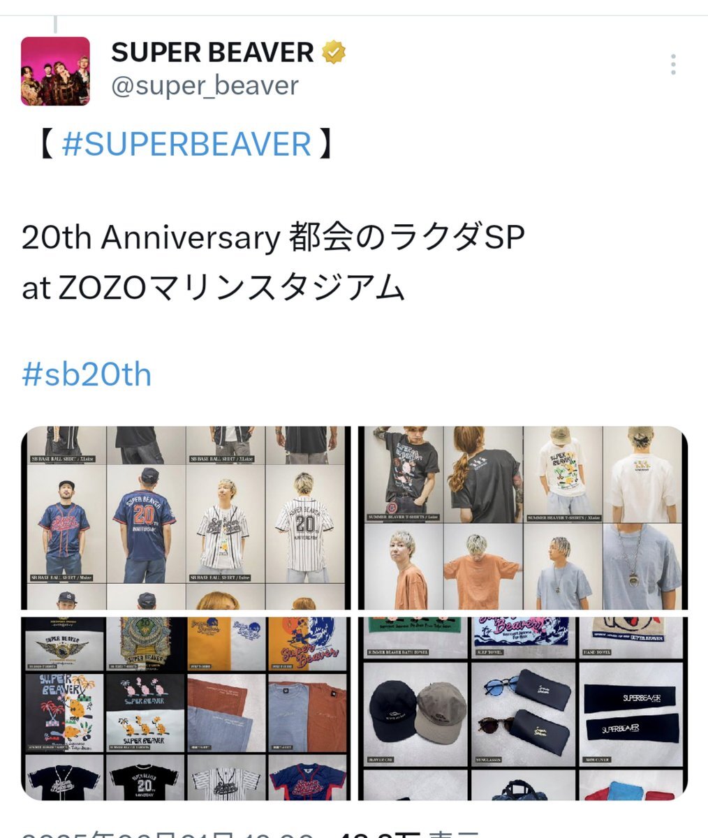Tap the flamingo SUPER BEAVER shirt design
Viewport: 708px width, 838px height.
tap(145, 712)
